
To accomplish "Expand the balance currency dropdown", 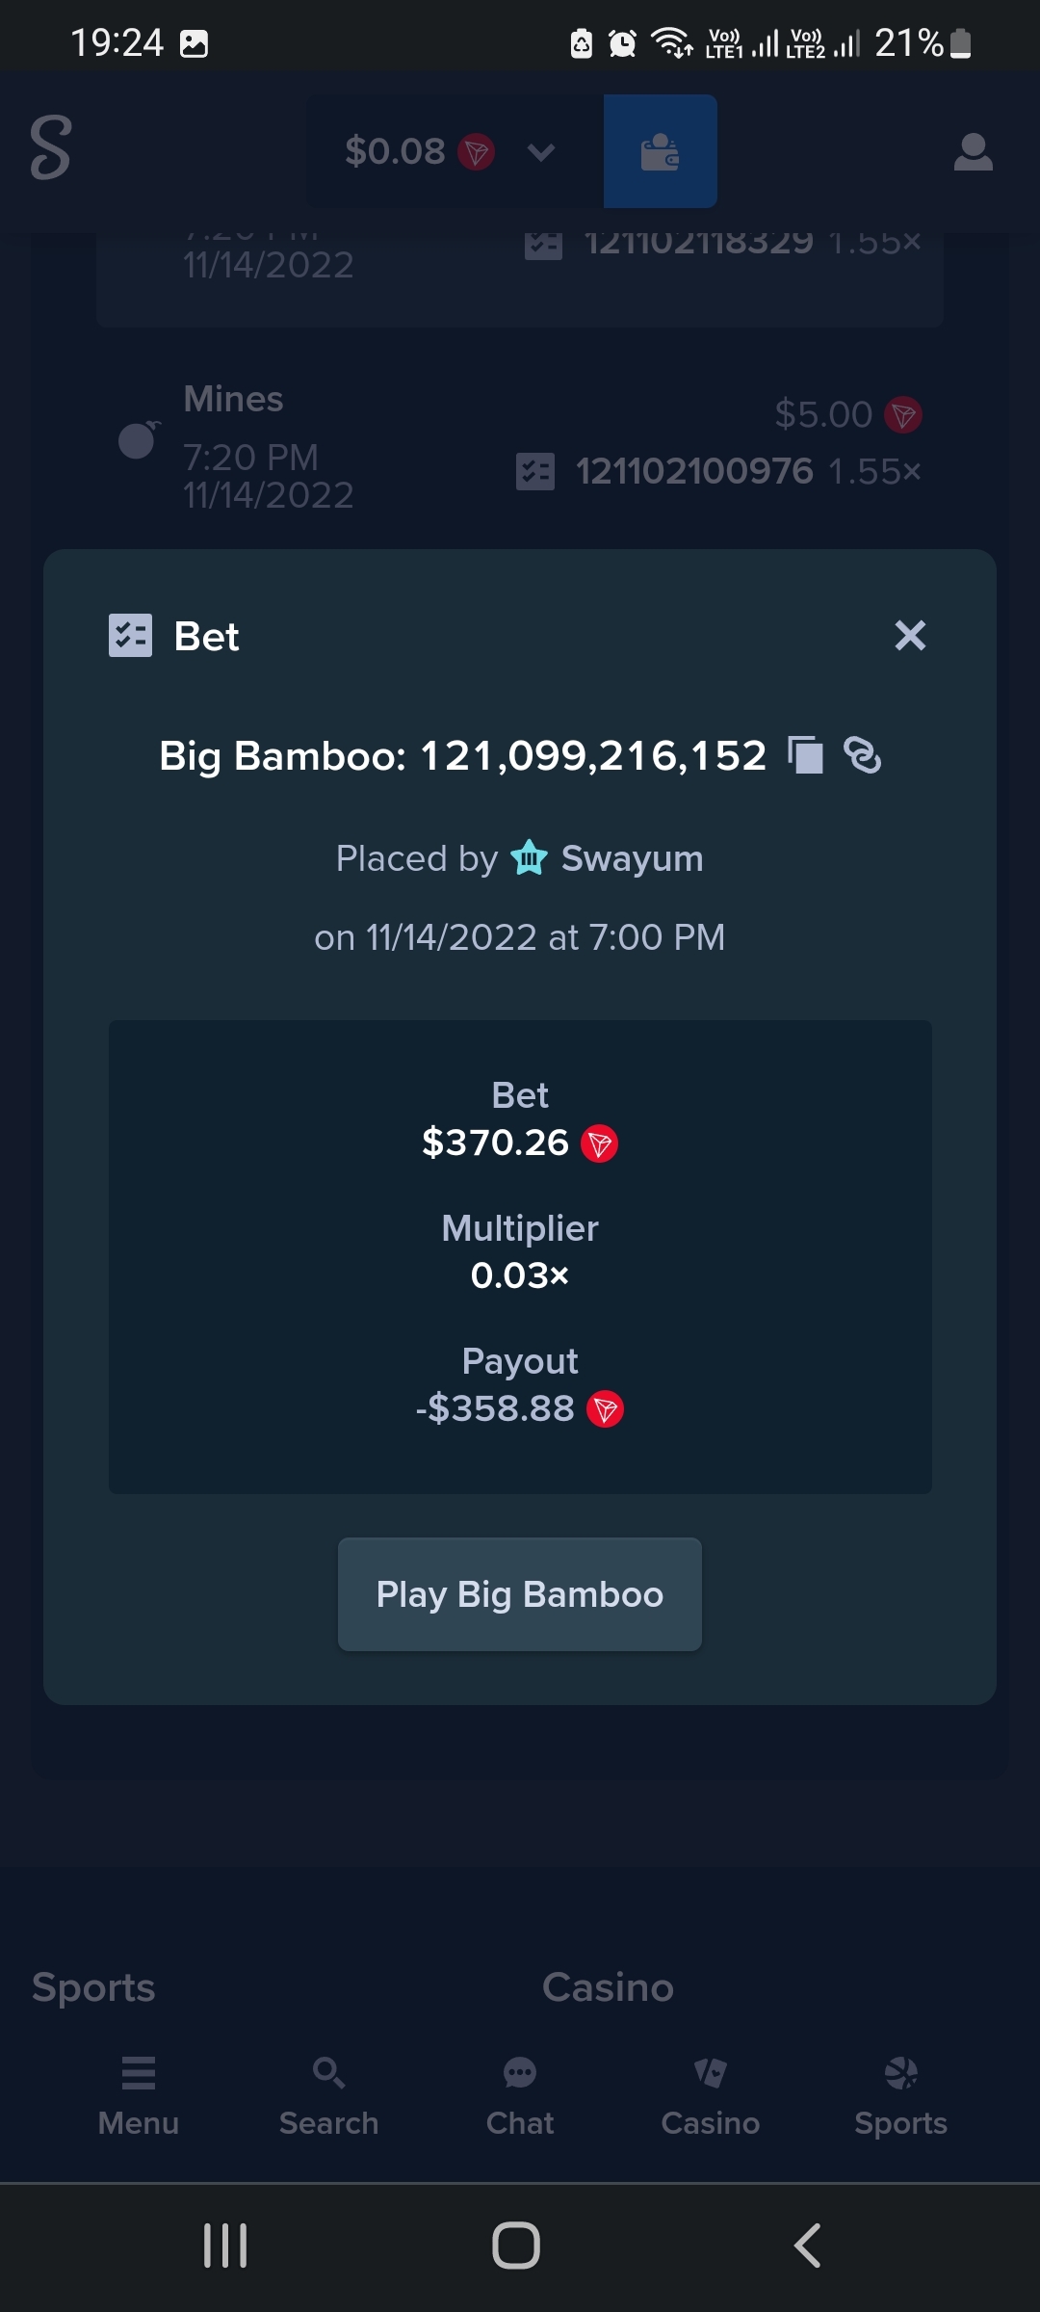I will click(541, 151).
